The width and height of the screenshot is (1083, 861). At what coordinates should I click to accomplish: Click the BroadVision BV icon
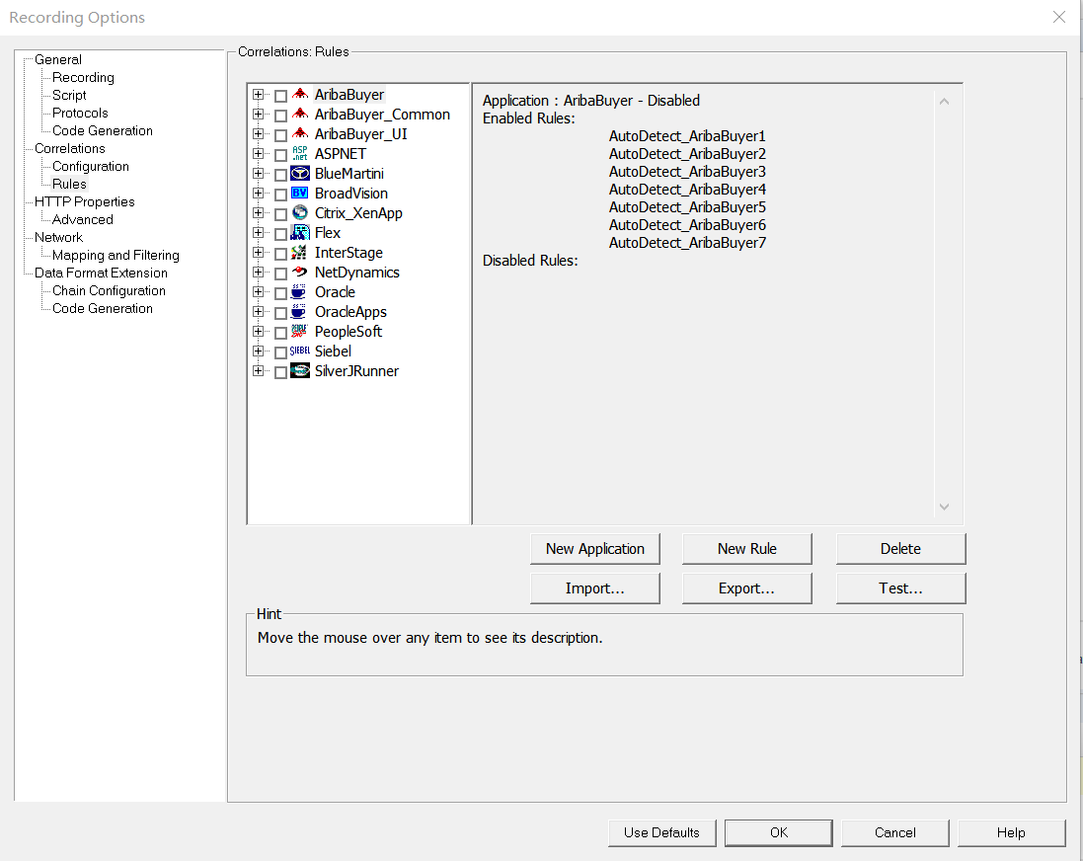[300, 193]
